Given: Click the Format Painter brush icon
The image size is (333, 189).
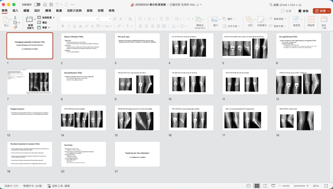Looking at the screenshot, I should [x=15, y=27].
